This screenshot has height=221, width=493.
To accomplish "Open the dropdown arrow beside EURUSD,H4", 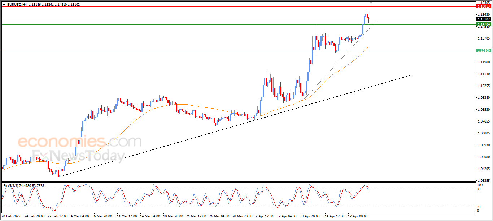I will [4, 5].
